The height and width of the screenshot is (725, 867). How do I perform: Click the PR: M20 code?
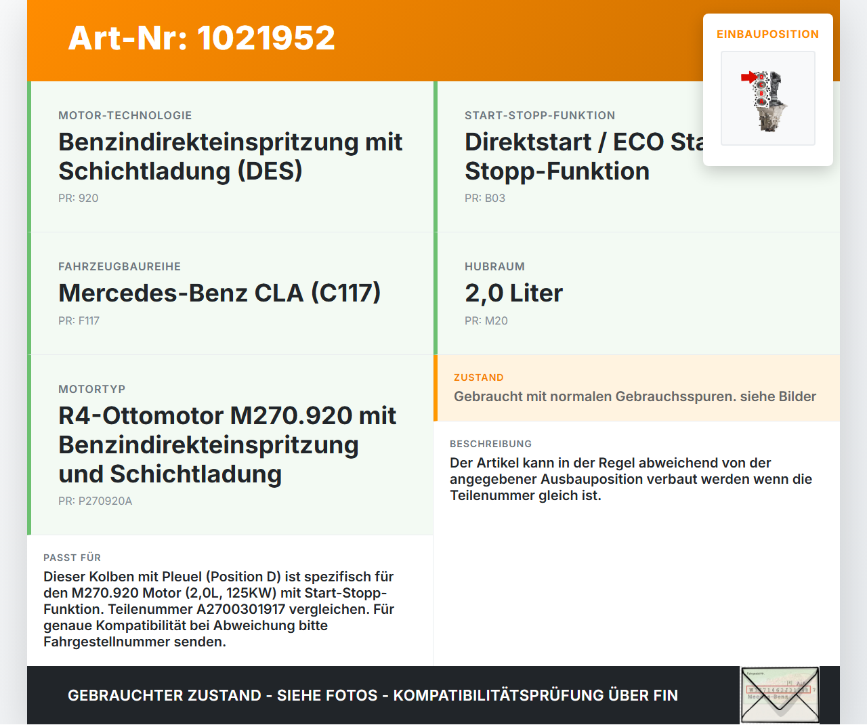486,320
